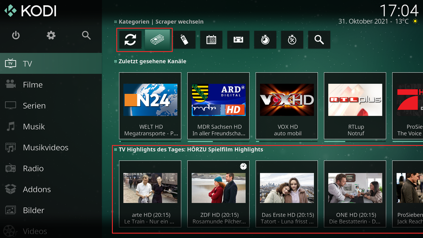Select the highlighted scraper switch icon
Viewport: 423px width, 238px height.
(157, 40)
